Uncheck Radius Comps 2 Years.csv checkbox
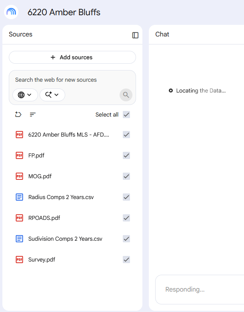Viewport: 244px width, 312px height. pos(126,197)
